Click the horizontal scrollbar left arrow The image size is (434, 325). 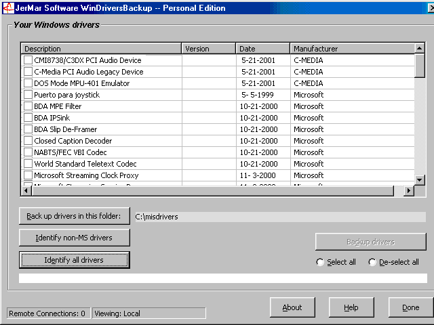(x=26, y=191)
